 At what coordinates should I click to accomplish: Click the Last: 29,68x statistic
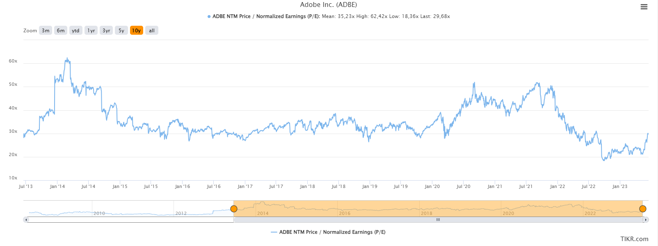[435, 16]
